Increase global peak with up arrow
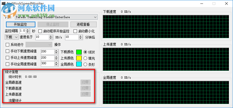This screenshot has width=233, height=108. coord(56,62)
